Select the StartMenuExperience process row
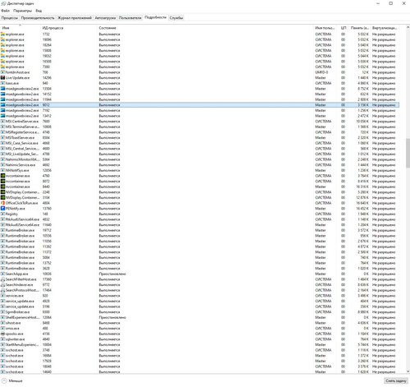This screenshot has width=410, height=387. [x=199, y=344]
